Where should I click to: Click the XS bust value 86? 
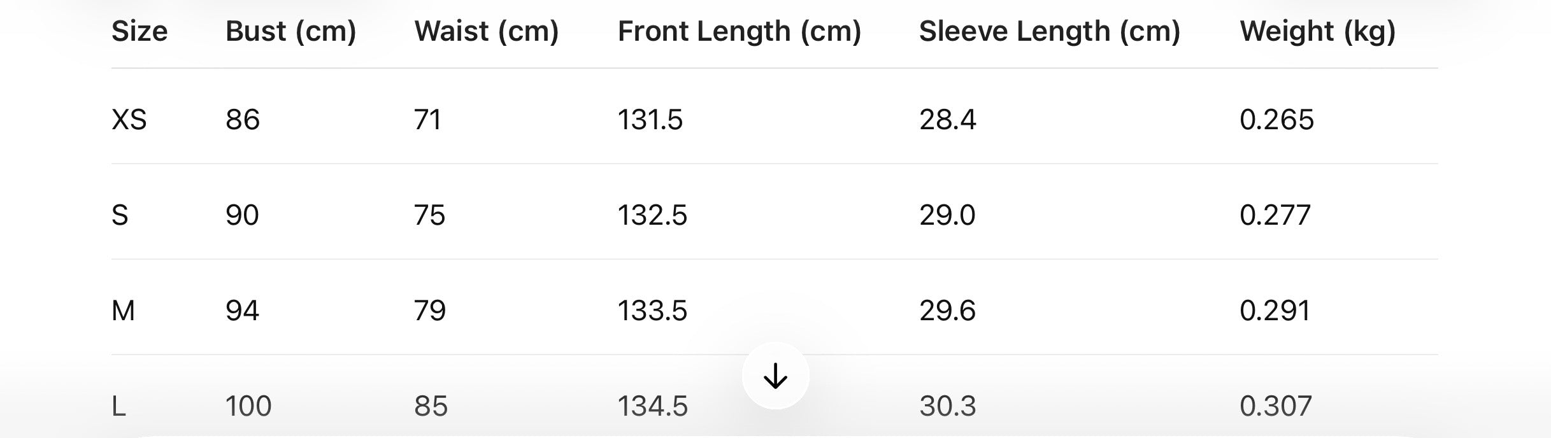coord(243,120)
